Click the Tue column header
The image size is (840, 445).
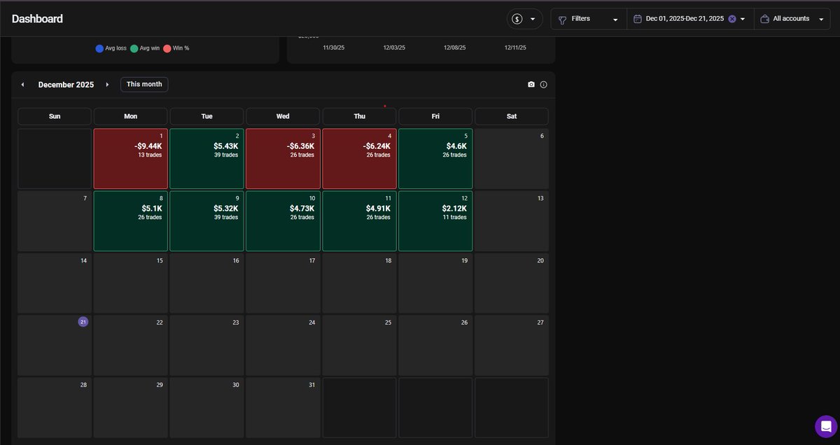(x=206, y=116)
